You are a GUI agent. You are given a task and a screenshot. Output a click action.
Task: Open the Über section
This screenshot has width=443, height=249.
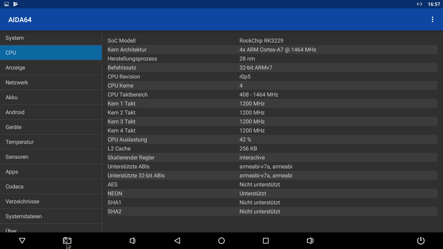pyautogui.click(x=51, y=229)
